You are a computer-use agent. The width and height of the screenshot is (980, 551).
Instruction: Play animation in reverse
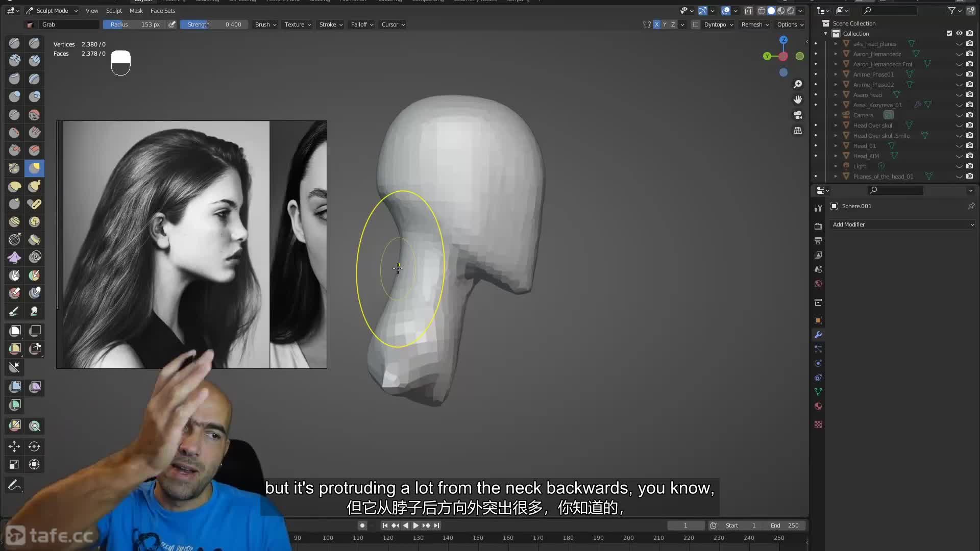click(x=406, y=525)
